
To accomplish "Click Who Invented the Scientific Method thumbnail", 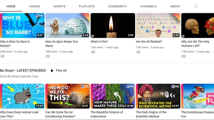I will pyautogui.click(x=158, y=96).
